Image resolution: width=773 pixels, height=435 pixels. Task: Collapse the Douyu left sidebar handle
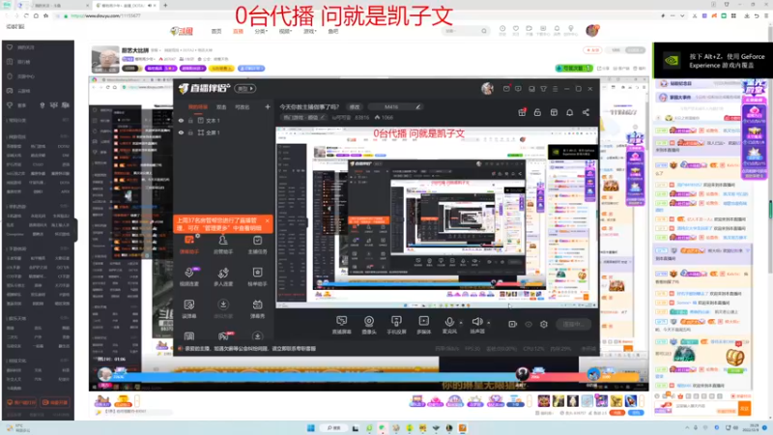pyautogui.click(x=76, y=230)
